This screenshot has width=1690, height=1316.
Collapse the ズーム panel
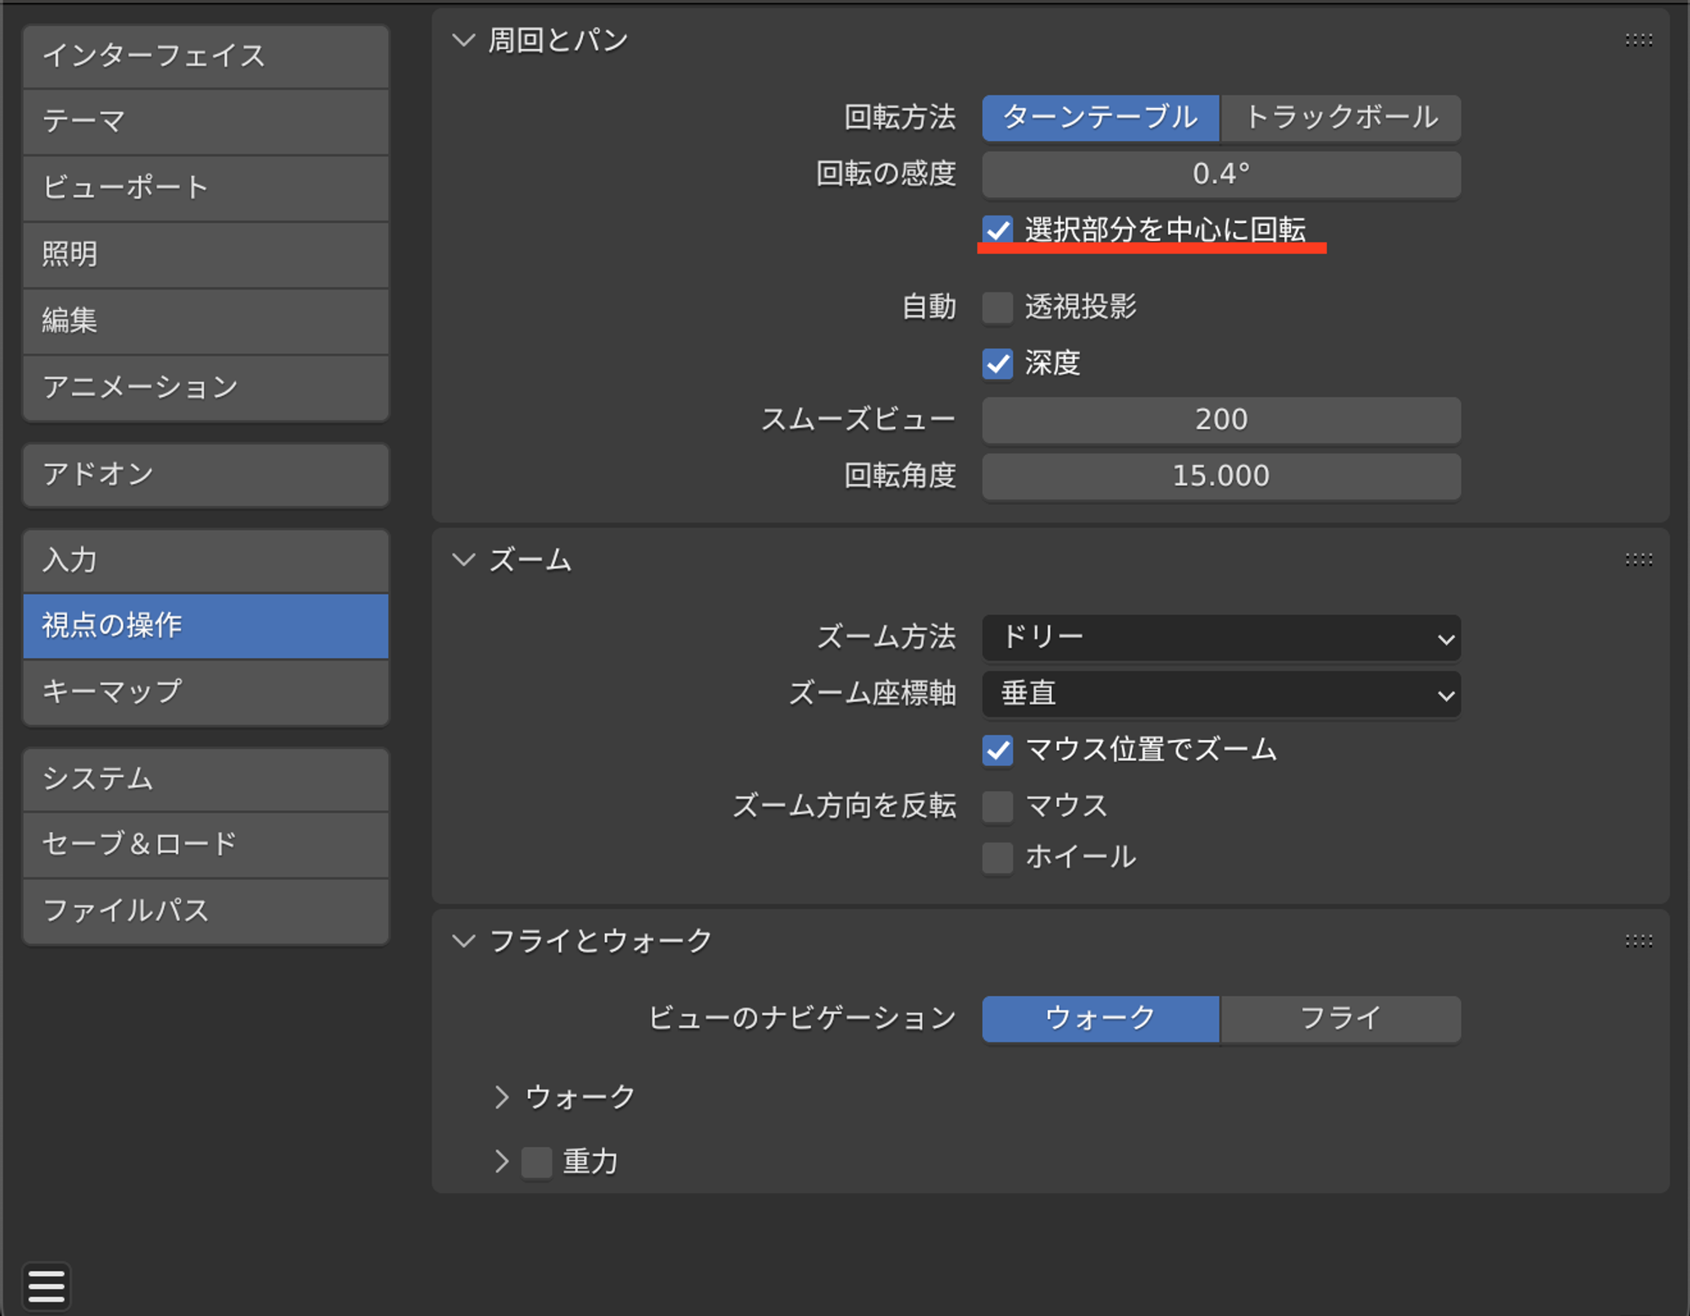(x=464, y=559)
